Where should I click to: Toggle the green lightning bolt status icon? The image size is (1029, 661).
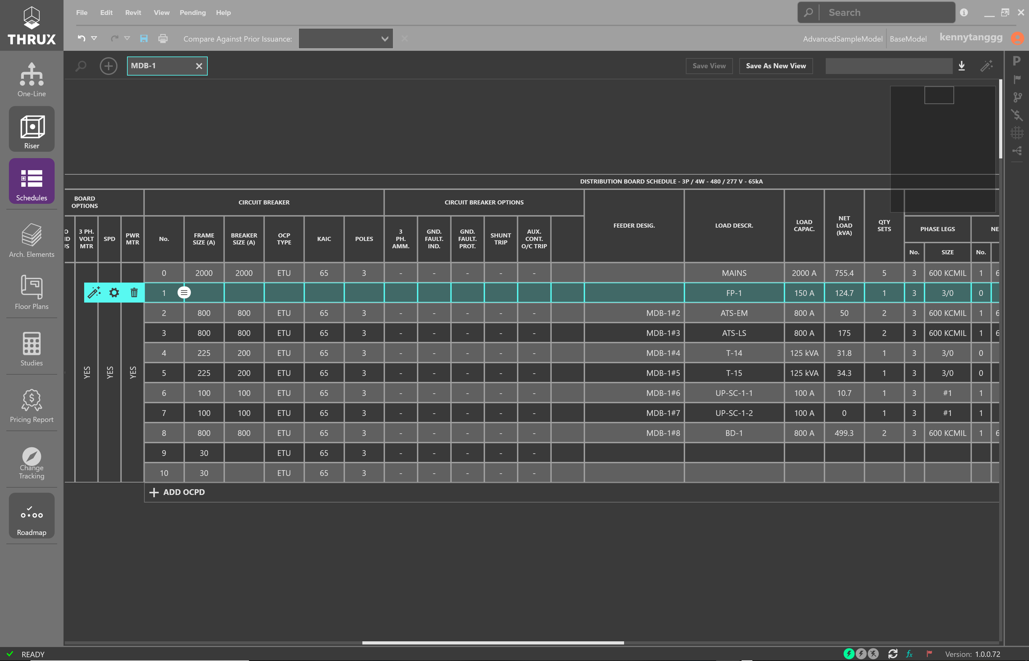click(849, 654)
